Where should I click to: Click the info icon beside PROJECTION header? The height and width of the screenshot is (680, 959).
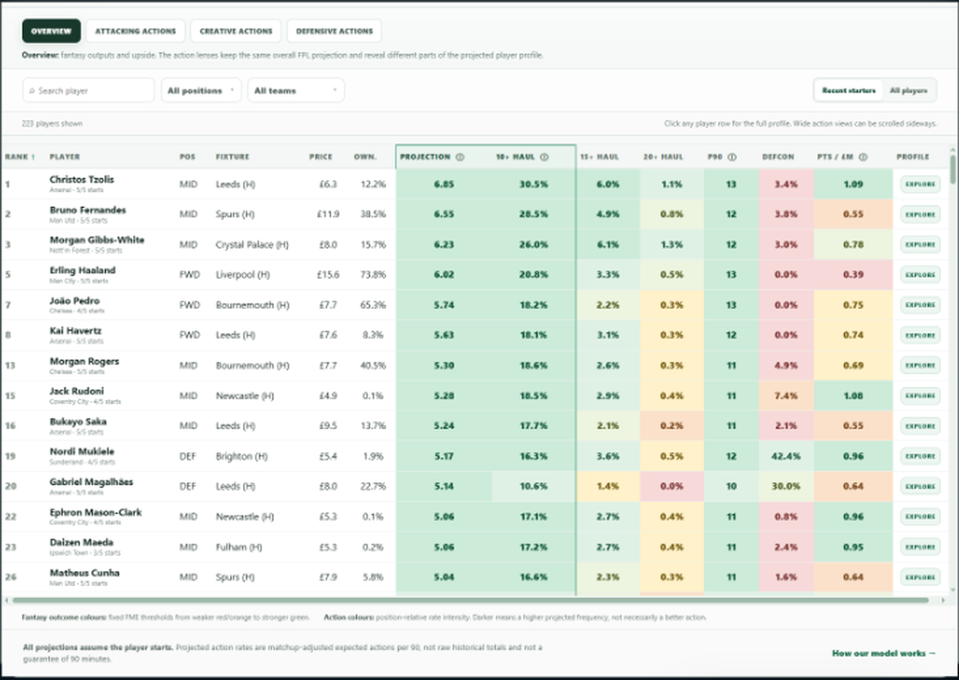[460, 157]
